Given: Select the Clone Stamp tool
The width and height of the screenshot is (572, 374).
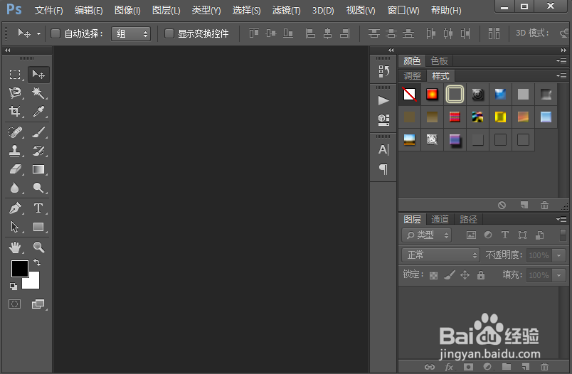Looking at the screenshot, I should click(15, 150).
